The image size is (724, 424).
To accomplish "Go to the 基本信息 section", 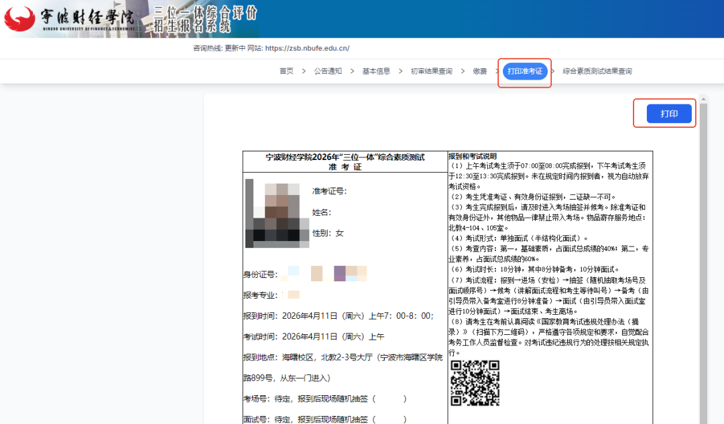I will [377, 71].
